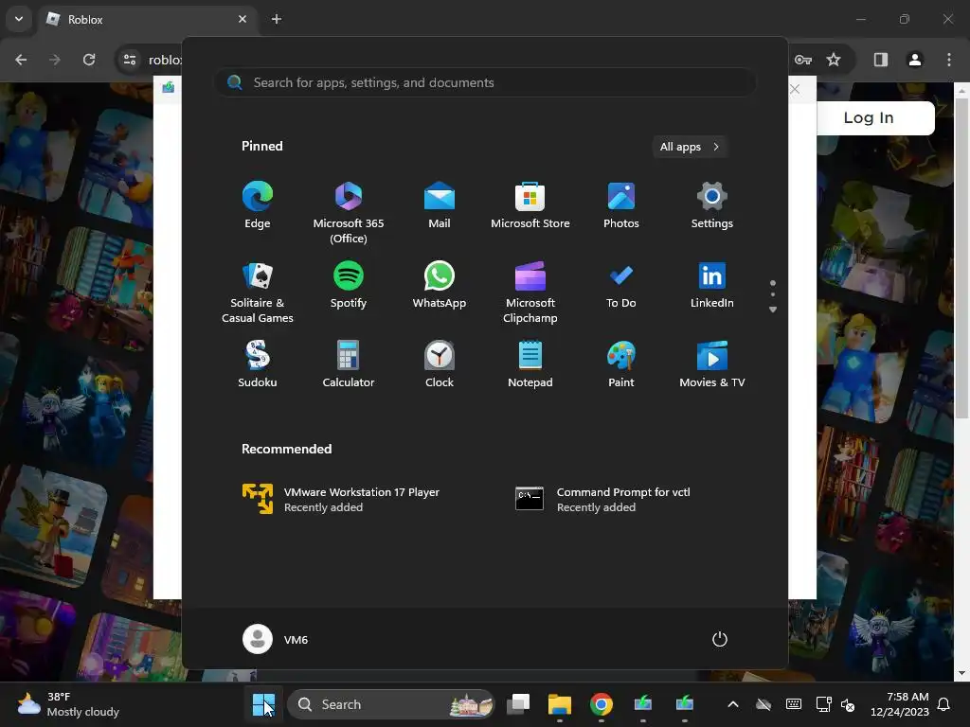The height and width of the screenshot is (727, 970).
Task: Open the weather widget on taskbar
Action: pos(68,704)
